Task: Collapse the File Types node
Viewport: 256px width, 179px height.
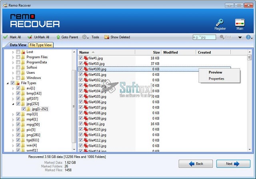Action: 8,83
